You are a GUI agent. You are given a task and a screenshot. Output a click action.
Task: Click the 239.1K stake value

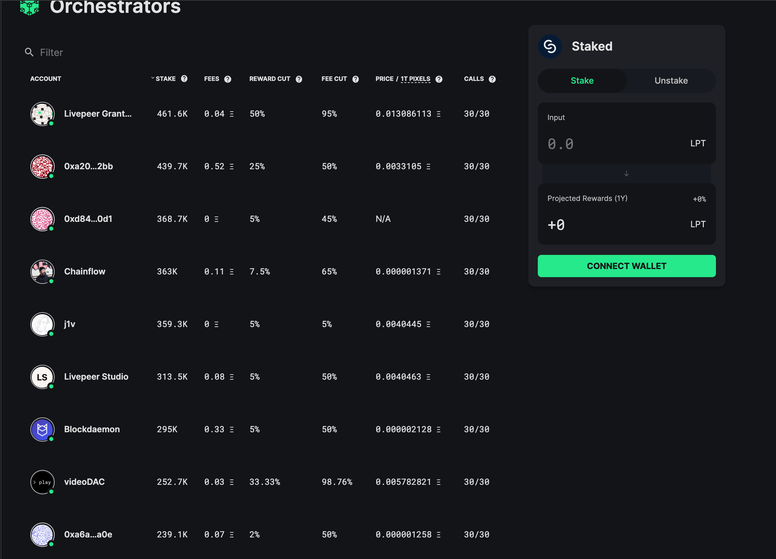click(172, 535)
